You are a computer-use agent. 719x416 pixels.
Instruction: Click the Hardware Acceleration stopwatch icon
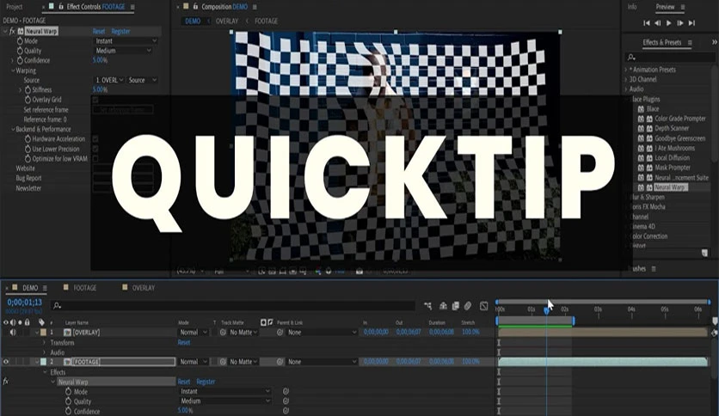(28, 139)
